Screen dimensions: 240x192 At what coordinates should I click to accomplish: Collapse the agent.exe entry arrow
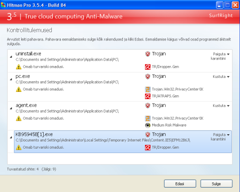(x=11, y=108)
